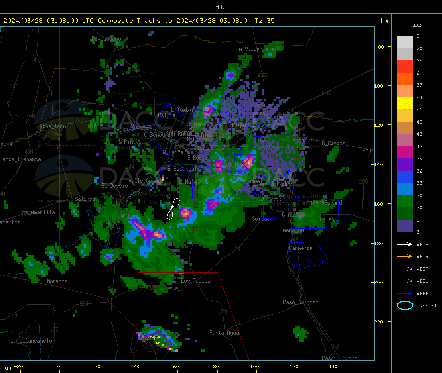Click the cyan 'current' ellipse legend icon
Screen dimensions: 442x373
pyautogui.click(x=405, y=305)
